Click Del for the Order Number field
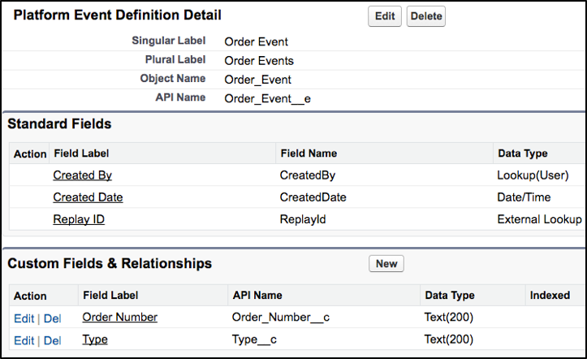 53,318
